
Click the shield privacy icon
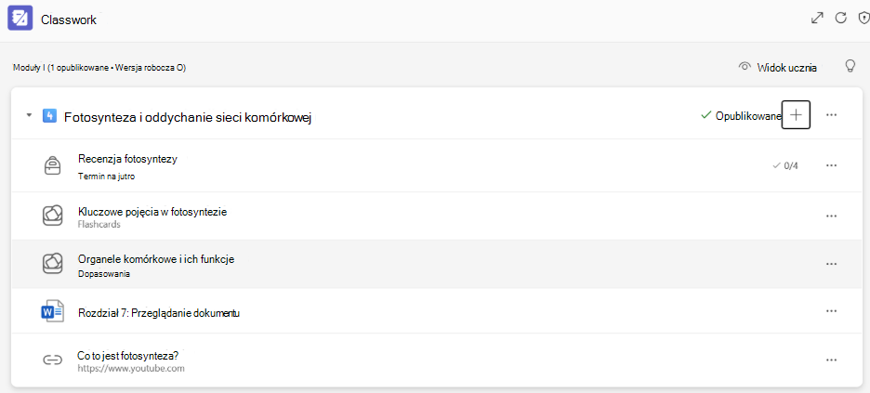pos(863,19)
